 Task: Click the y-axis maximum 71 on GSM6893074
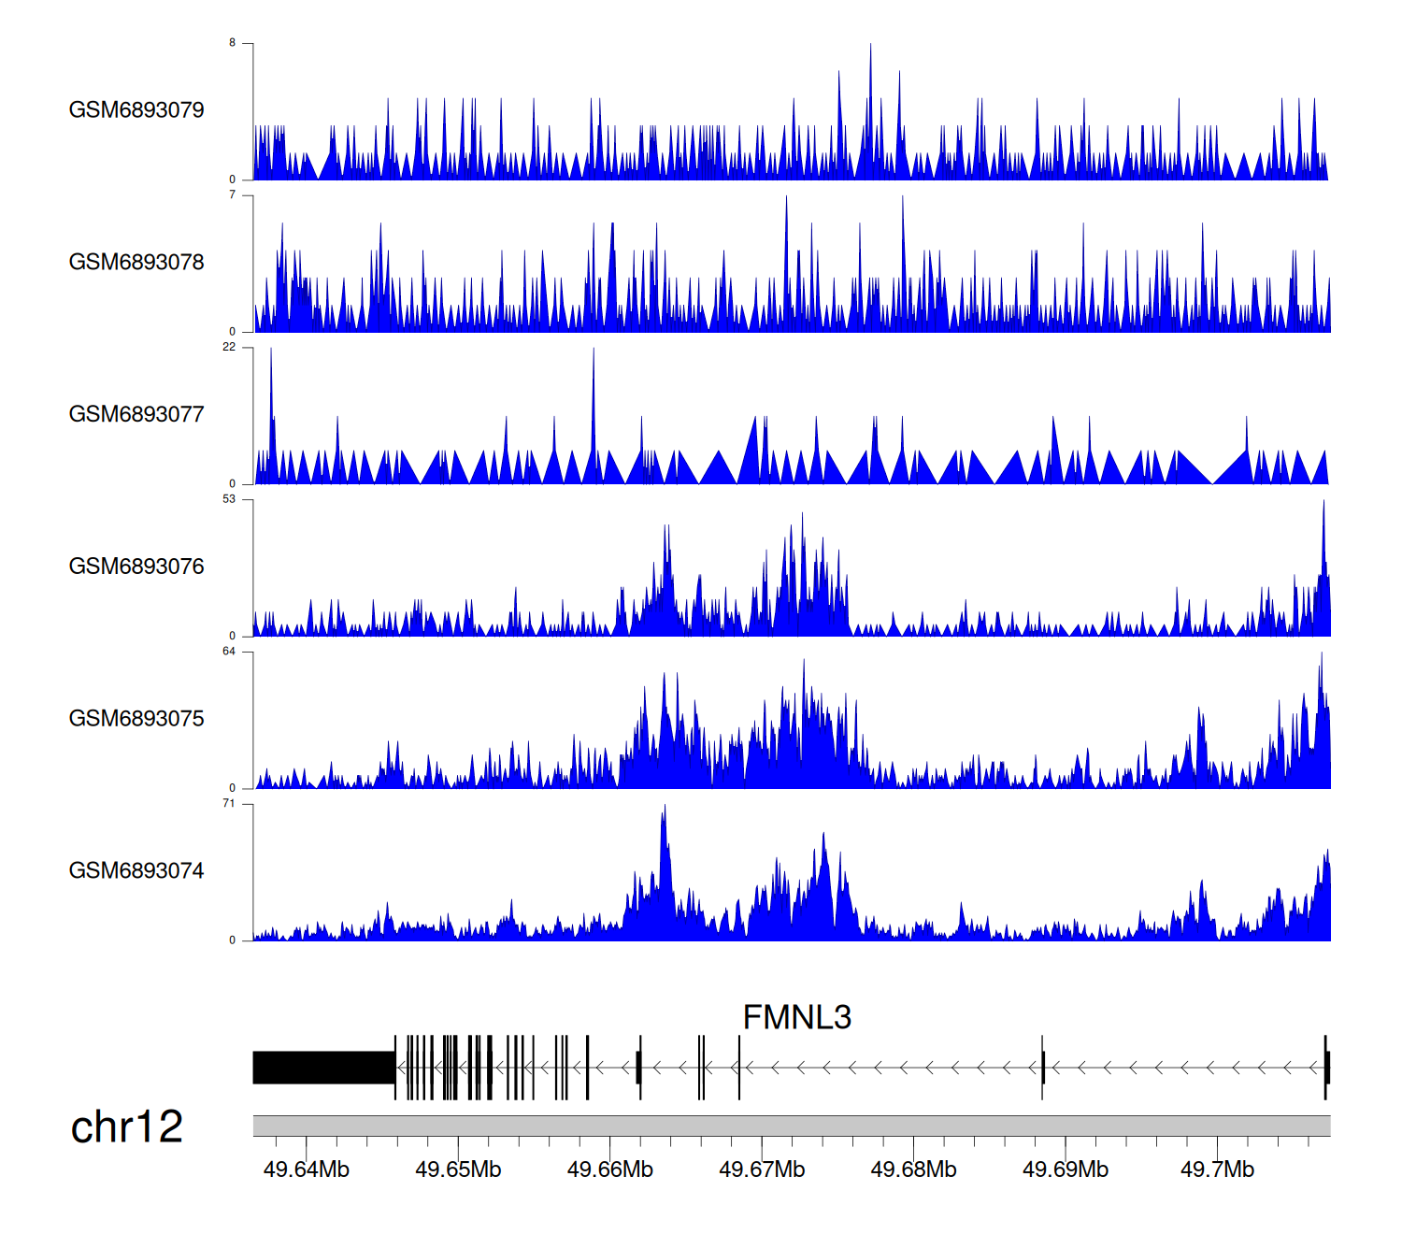(229, 804)
